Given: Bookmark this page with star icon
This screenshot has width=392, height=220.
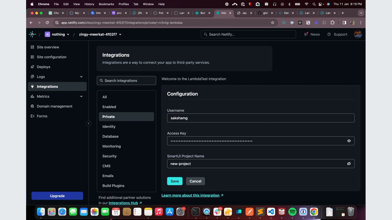Looking at the screenshot, I should 272,23.
